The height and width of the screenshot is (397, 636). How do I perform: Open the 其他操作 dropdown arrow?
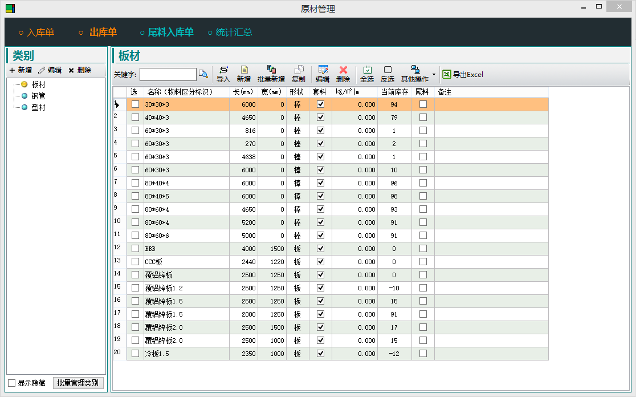click(x=434, y=74)
